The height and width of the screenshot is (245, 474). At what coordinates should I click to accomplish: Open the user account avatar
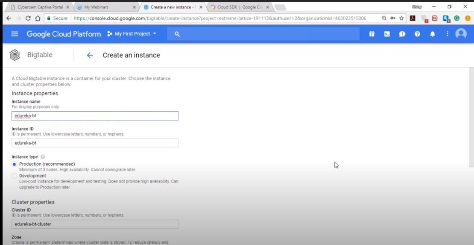(461, 34)
